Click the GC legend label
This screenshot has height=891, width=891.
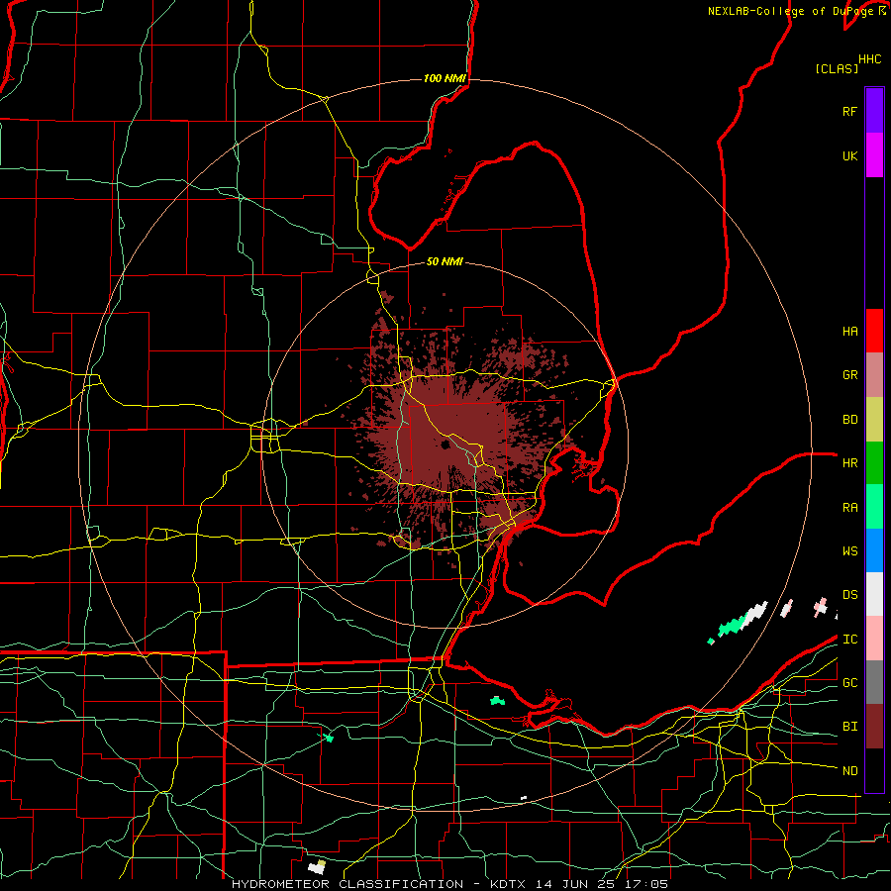tap(849, 683)
